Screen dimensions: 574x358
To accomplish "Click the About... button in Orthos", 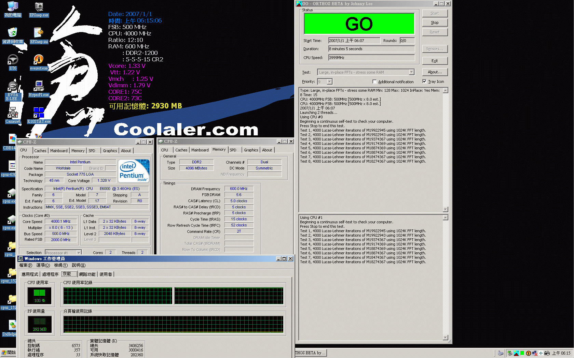I will (x=435, y=72).
